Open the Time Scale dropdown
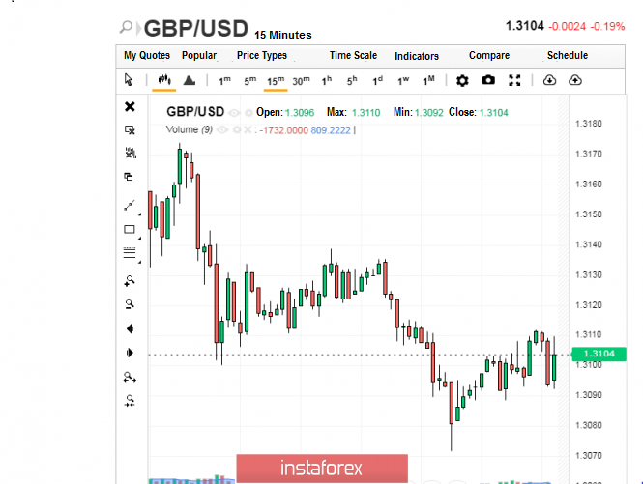This screenshot has height=484, width=643. (x=353, y=55)
